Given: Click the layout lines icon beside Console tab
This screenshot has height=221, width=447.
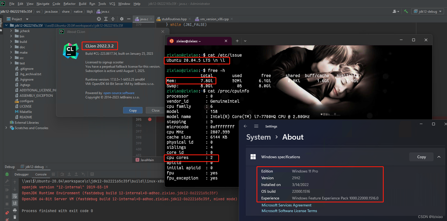Looking at the screenshot, I should coord(53,174).
